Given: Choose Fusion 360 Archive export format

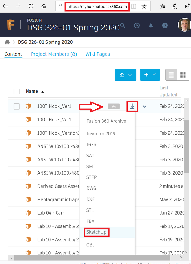Looking at the screenshot, I should (x=106, y=121).
